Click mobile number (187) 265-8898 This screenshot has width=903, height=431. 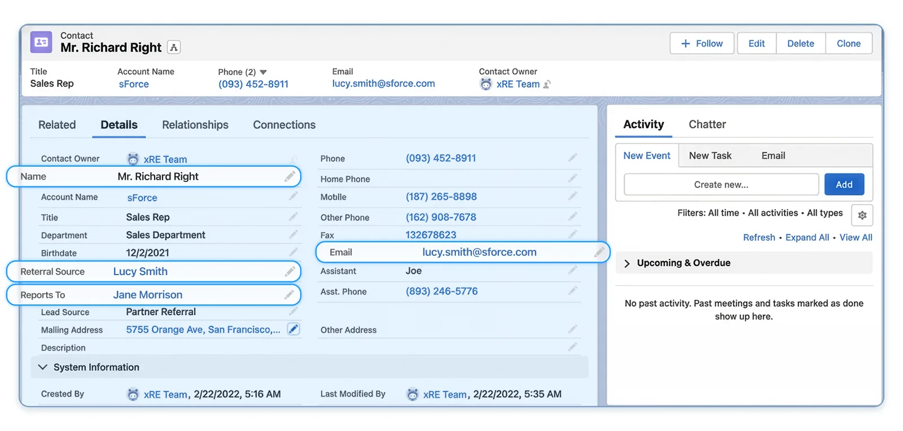click(441, 197)
